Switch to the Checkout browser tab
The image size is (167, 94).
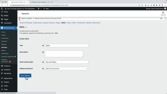[39, 2]
